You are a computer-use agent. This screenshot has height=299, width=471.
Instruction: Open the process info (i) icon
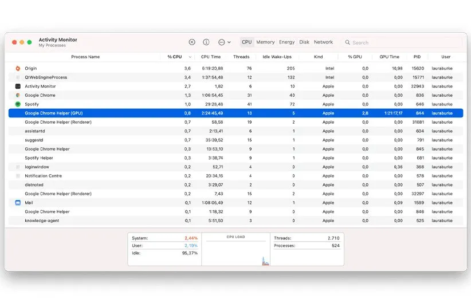[x=206, y=42]
